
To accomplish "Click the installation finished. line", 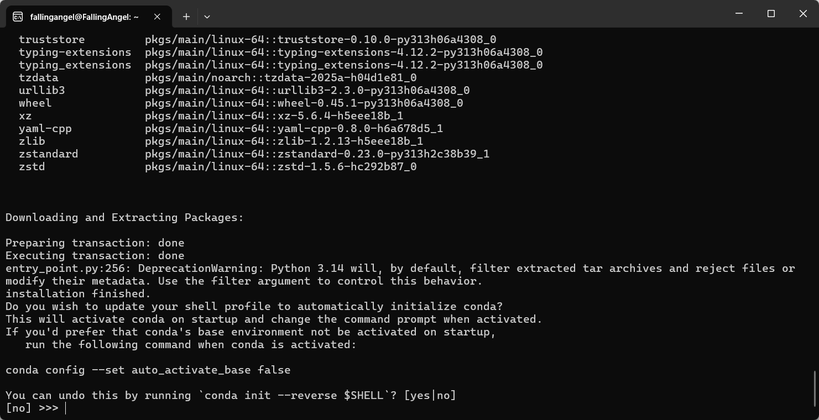I will (78, 294).
